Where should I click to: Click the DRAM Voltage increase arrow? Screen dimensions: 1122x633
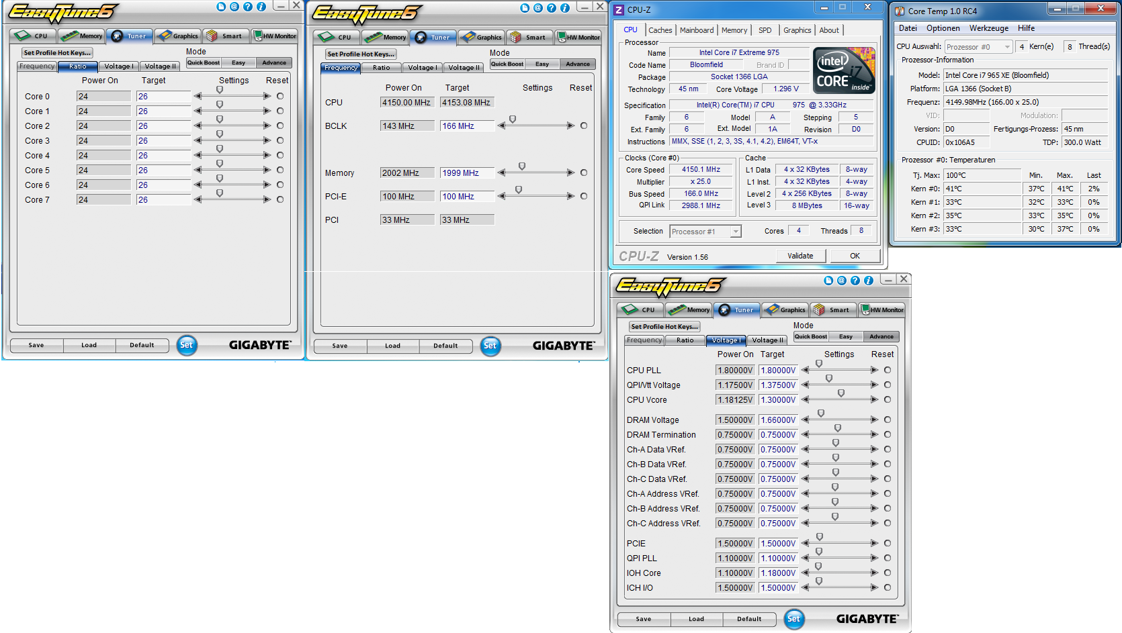coord(874,420)
